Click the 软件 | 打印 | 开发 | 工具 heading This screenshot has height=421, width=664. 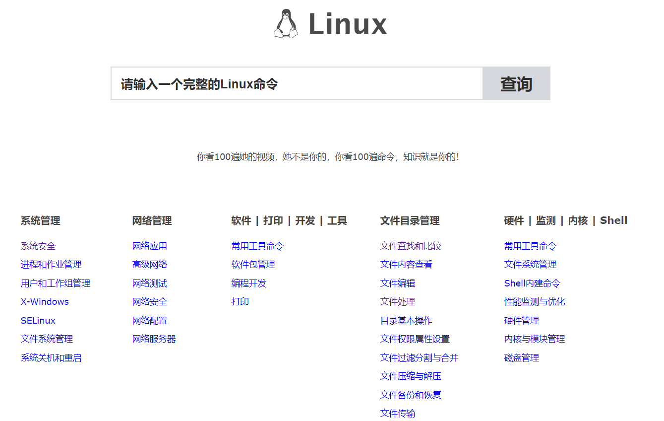pyautogui.click(x=289, y=221)
